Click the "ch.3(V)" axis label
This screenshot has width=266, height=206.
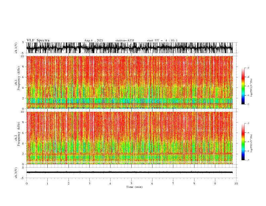pos(16,173)
